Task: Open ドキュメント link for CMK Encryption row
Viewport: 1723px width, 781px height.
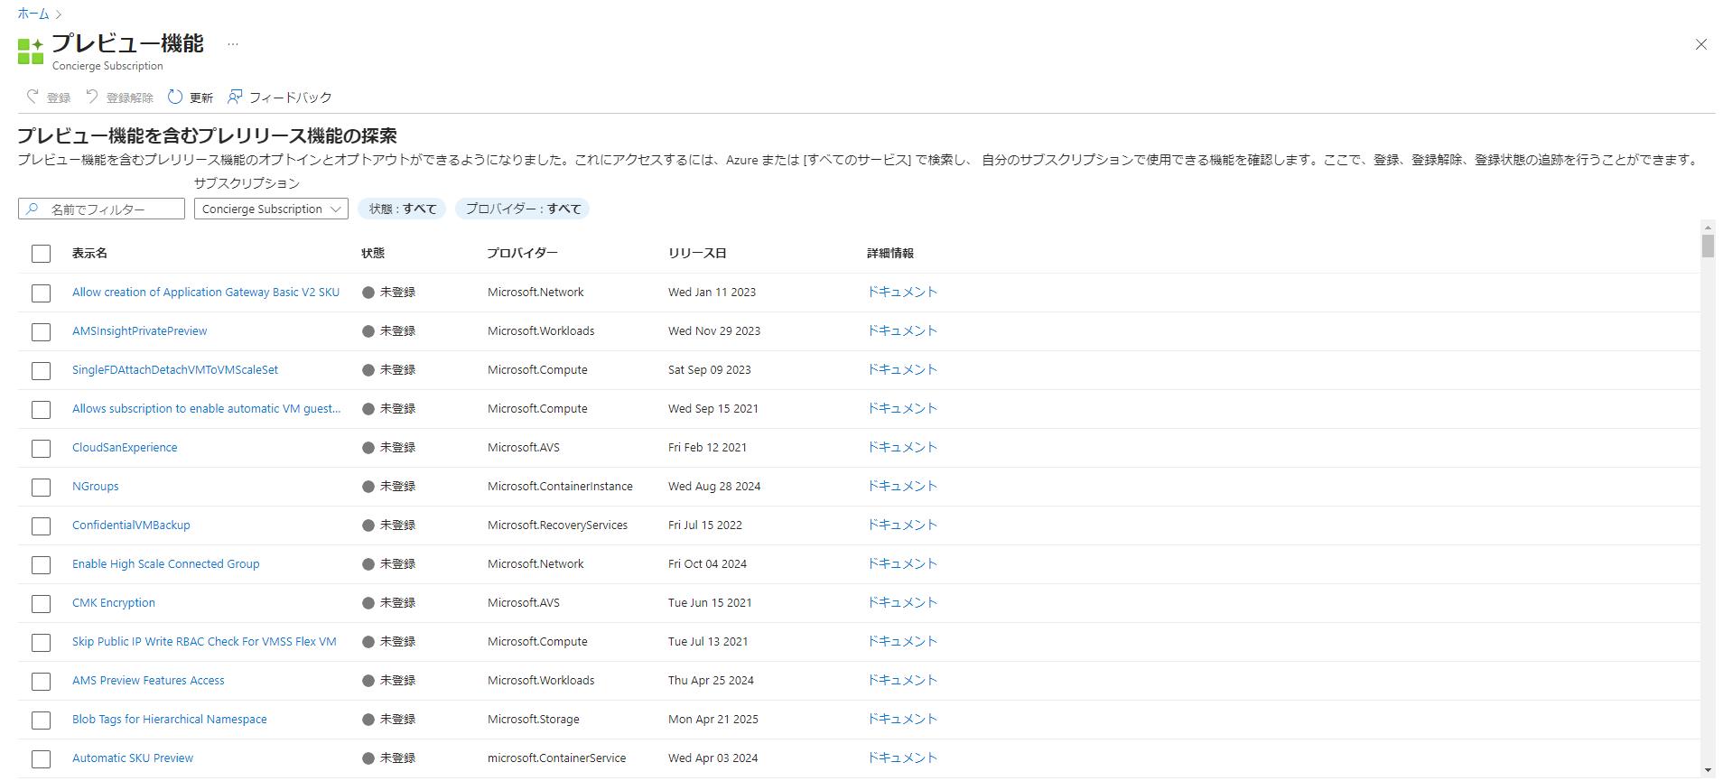Action: 902,602
